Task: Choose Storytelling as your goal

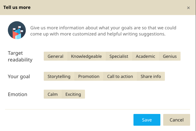Action: click(59, 76)
